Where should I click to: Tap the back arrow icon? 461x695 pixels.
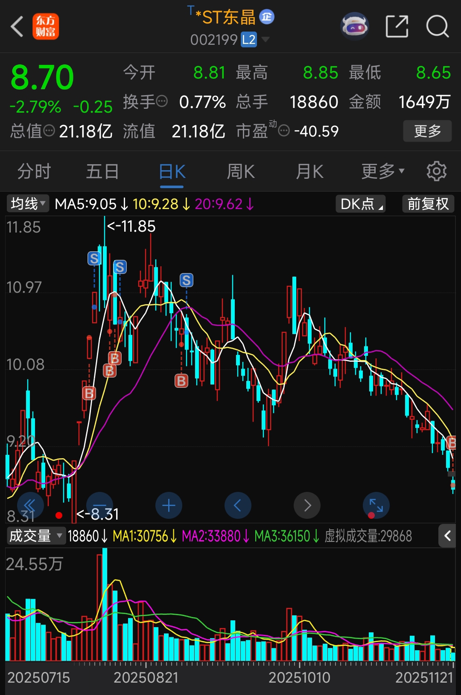click(x=17, y=26)
